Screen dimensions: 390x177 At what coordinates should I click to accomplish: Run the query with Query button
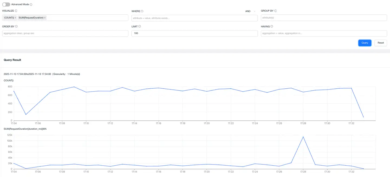(x=365, y=43)
